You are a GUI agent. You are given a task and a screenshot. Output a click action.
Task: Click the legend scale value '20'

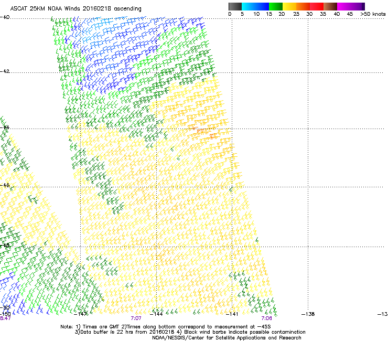pyautogui.click(x=282, y=14)
